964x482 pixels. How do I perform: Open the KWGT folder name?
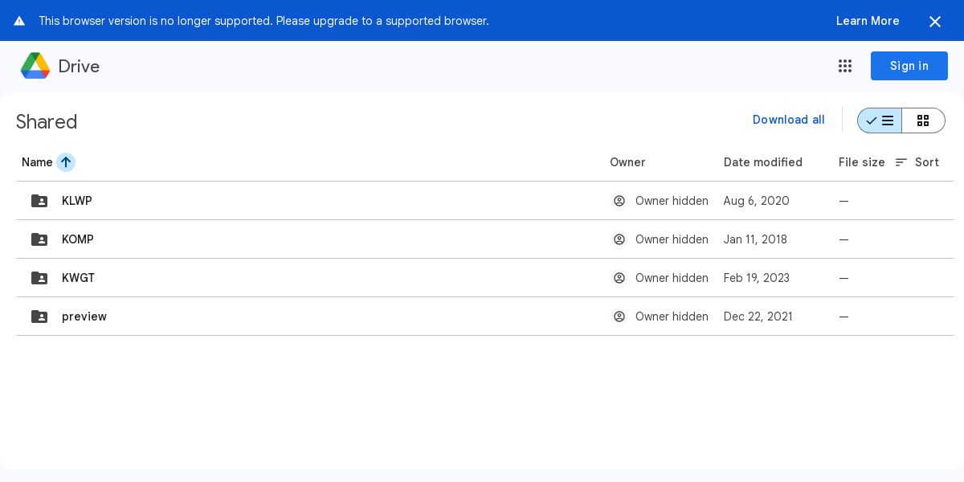click(x=78, y=278)
